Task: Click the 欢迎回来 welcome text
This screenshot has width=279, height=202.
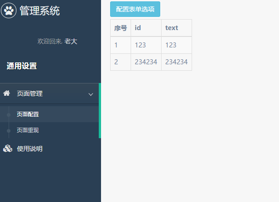Action: pyautogui.click(x=50, y=41)
